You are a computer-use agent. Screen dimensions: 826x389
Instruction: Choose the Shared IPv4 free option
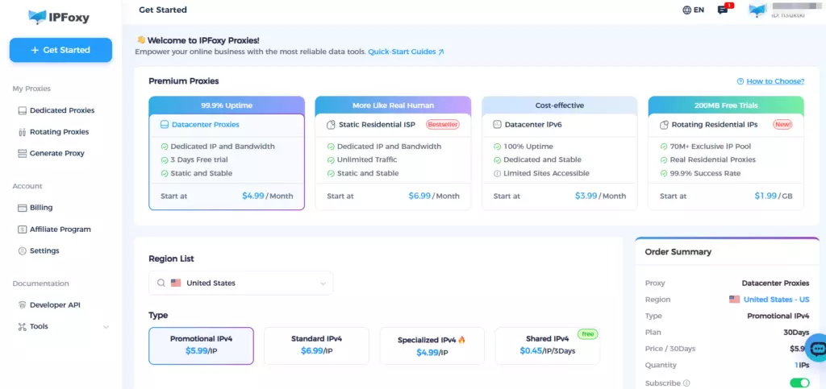pyautogui.click(x=547, y=345)
